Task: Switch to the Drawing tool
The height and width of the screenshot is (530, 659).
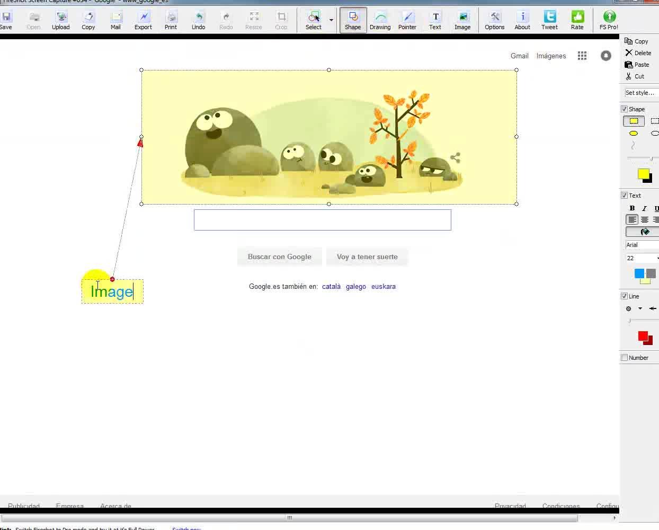Action: [380, 21]
